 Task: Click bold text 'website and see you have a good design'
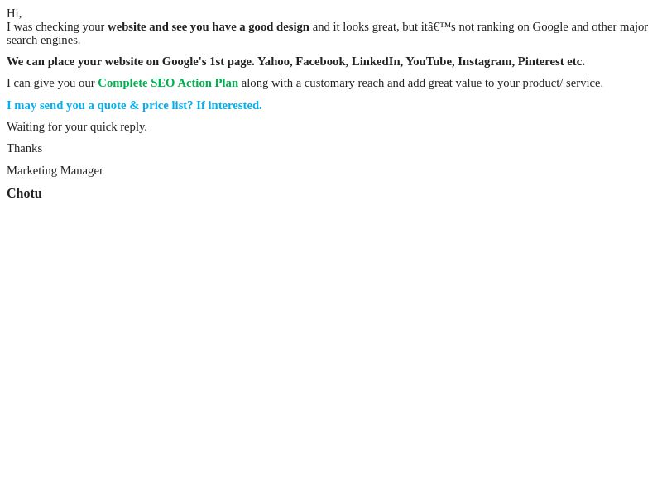click(209, 27)
